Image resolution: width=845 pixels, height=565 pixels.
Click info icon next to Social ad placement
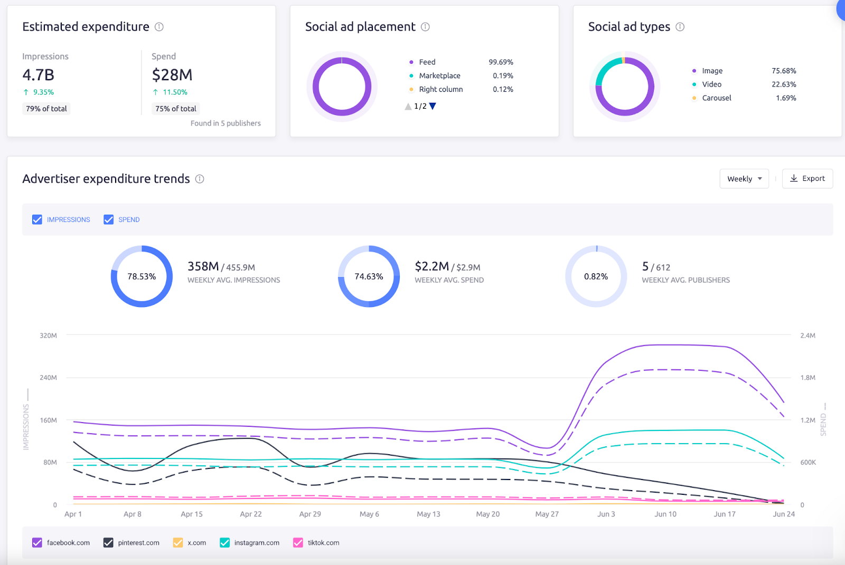click(x=425, y=27)
